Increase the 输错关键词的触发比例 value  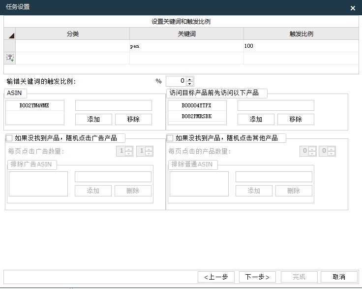click(190, 79)
